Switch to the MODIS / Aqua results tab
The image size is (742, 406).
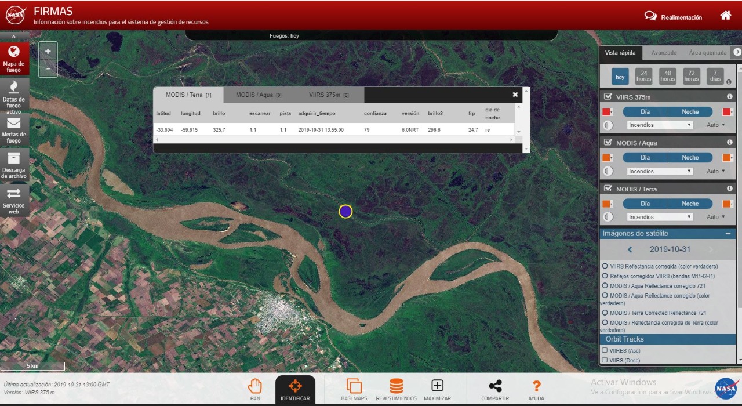259,95
